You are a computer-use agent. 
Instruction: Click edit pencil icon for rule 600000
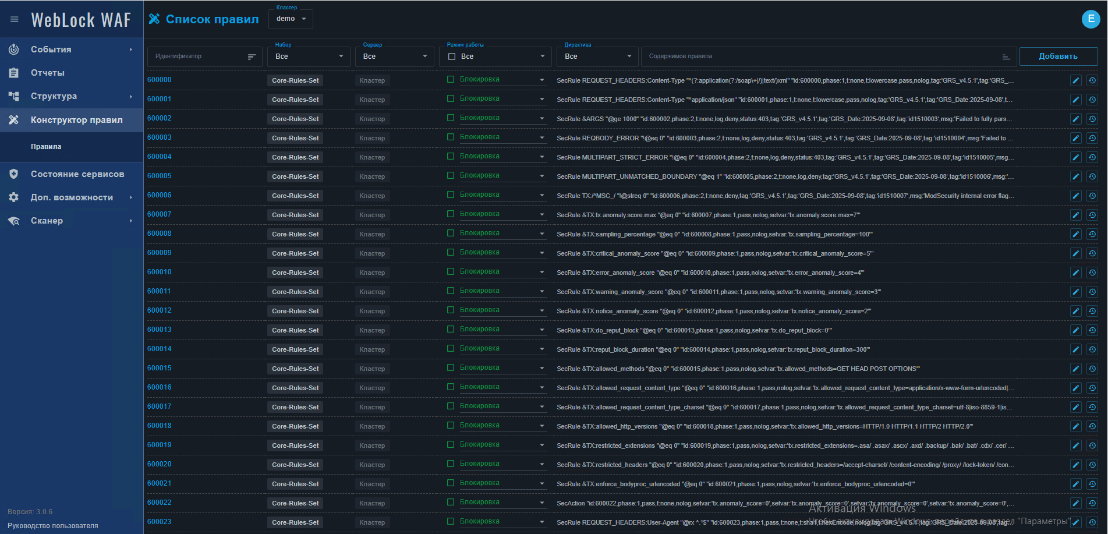click(1075, 80)
